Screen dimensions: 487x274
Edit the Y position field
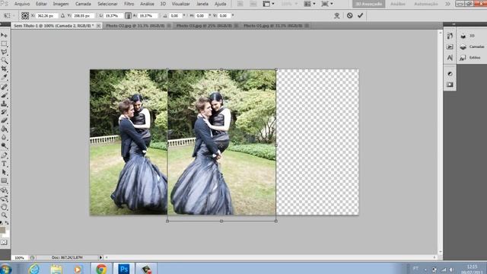83,15
